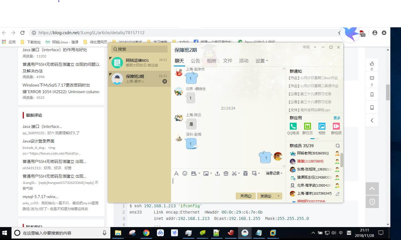
Task: Click the animated sticker GIF icon in toolbar
Action: pyautogui.click(x=193, y=173)
